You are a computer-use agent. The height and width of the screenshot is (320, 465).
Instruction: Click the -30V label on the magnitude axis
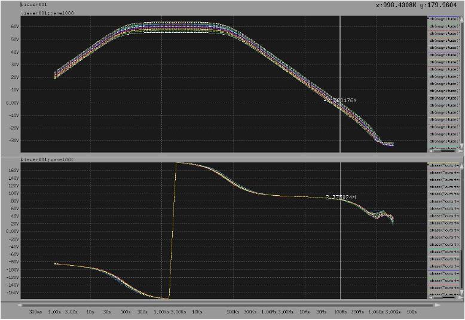pos(13,141)
